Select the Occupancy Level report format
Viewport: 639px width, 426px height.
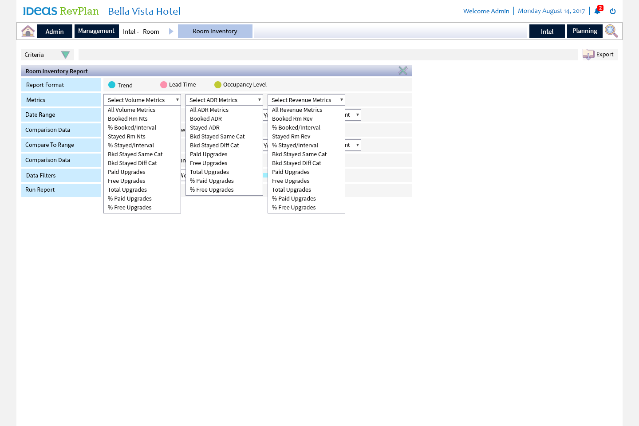coord(217,85)
